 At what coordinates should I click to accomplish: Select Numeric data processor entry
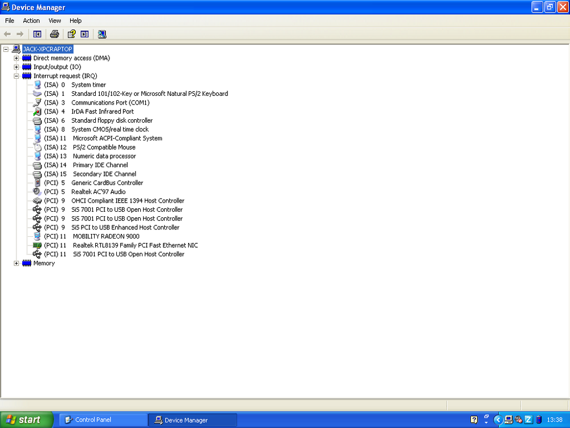[104, 156]
